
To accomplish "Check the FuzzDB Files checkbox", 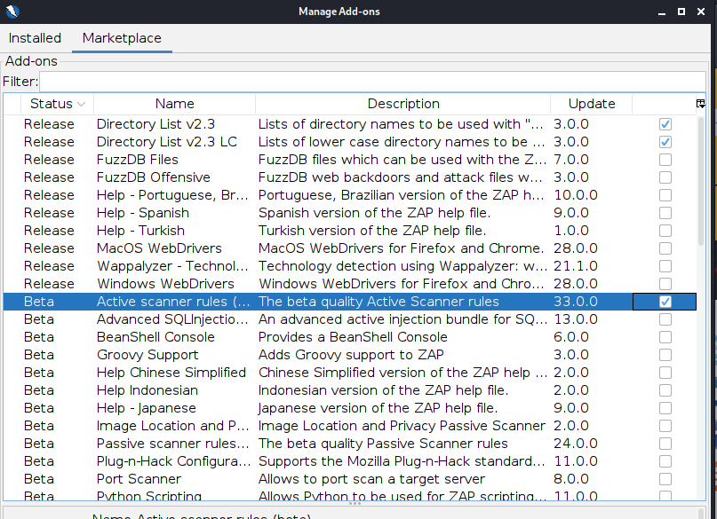I will tap(665, 160).
